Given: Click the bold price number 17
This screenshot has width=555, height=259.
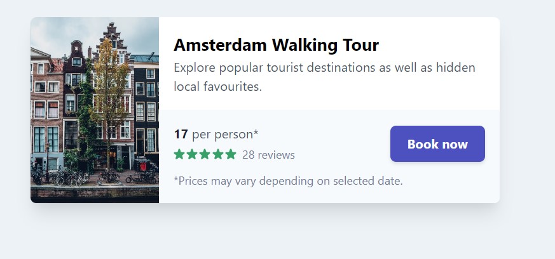Looking at the screenshot, I should 181,134.
